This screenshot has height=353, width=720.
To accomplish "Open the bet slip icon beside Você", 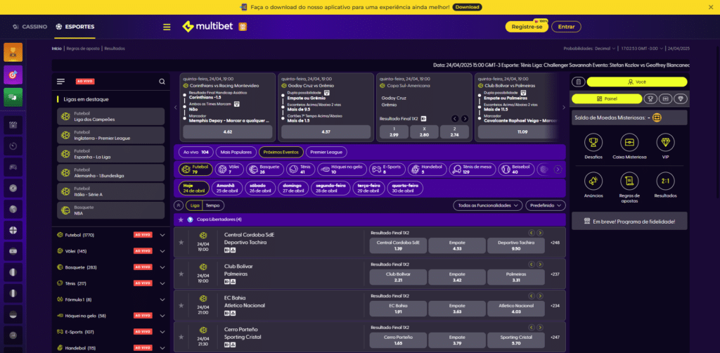I will (578, 82).
